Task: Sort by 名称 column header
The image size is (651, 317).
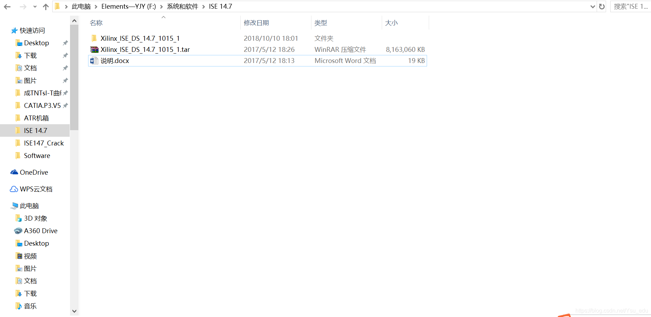Action: 96,23
